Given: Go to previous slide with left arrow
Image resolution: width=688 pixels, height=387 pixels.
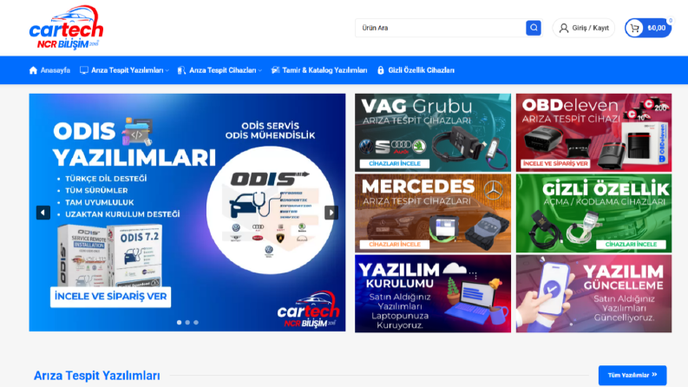Looking at the screenshot, I should (x=43, y=213).
